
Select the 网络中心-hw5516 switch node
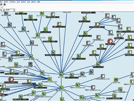61,88
